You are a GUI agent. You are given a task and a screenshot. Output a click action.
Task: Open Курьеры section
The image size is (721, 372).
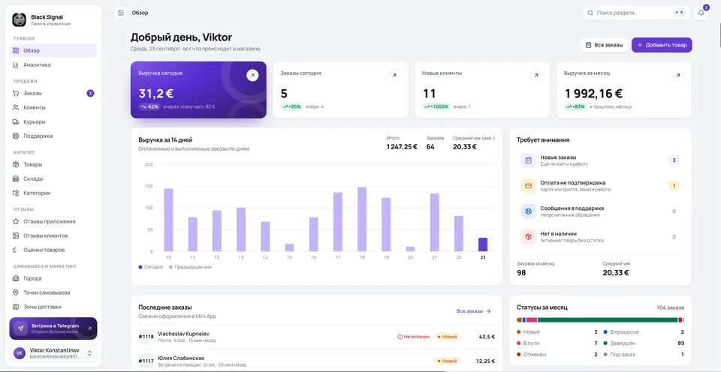coord(53,121)
